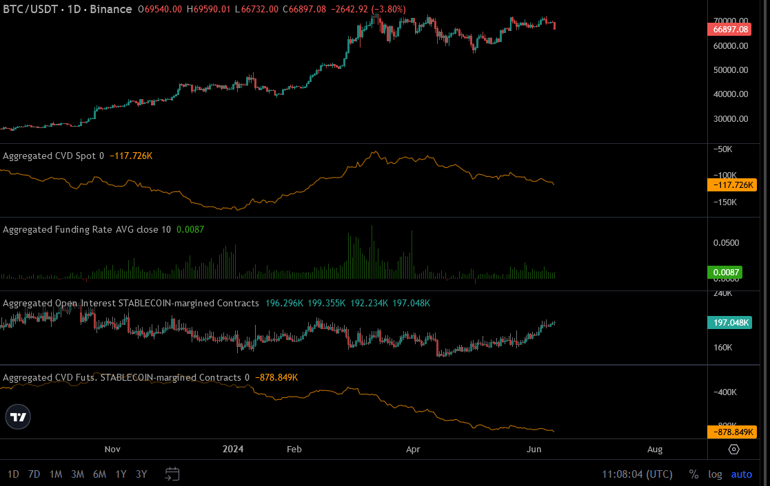Click the 60000.00 price axis value

pyautogui.click(x=731, y=46)
